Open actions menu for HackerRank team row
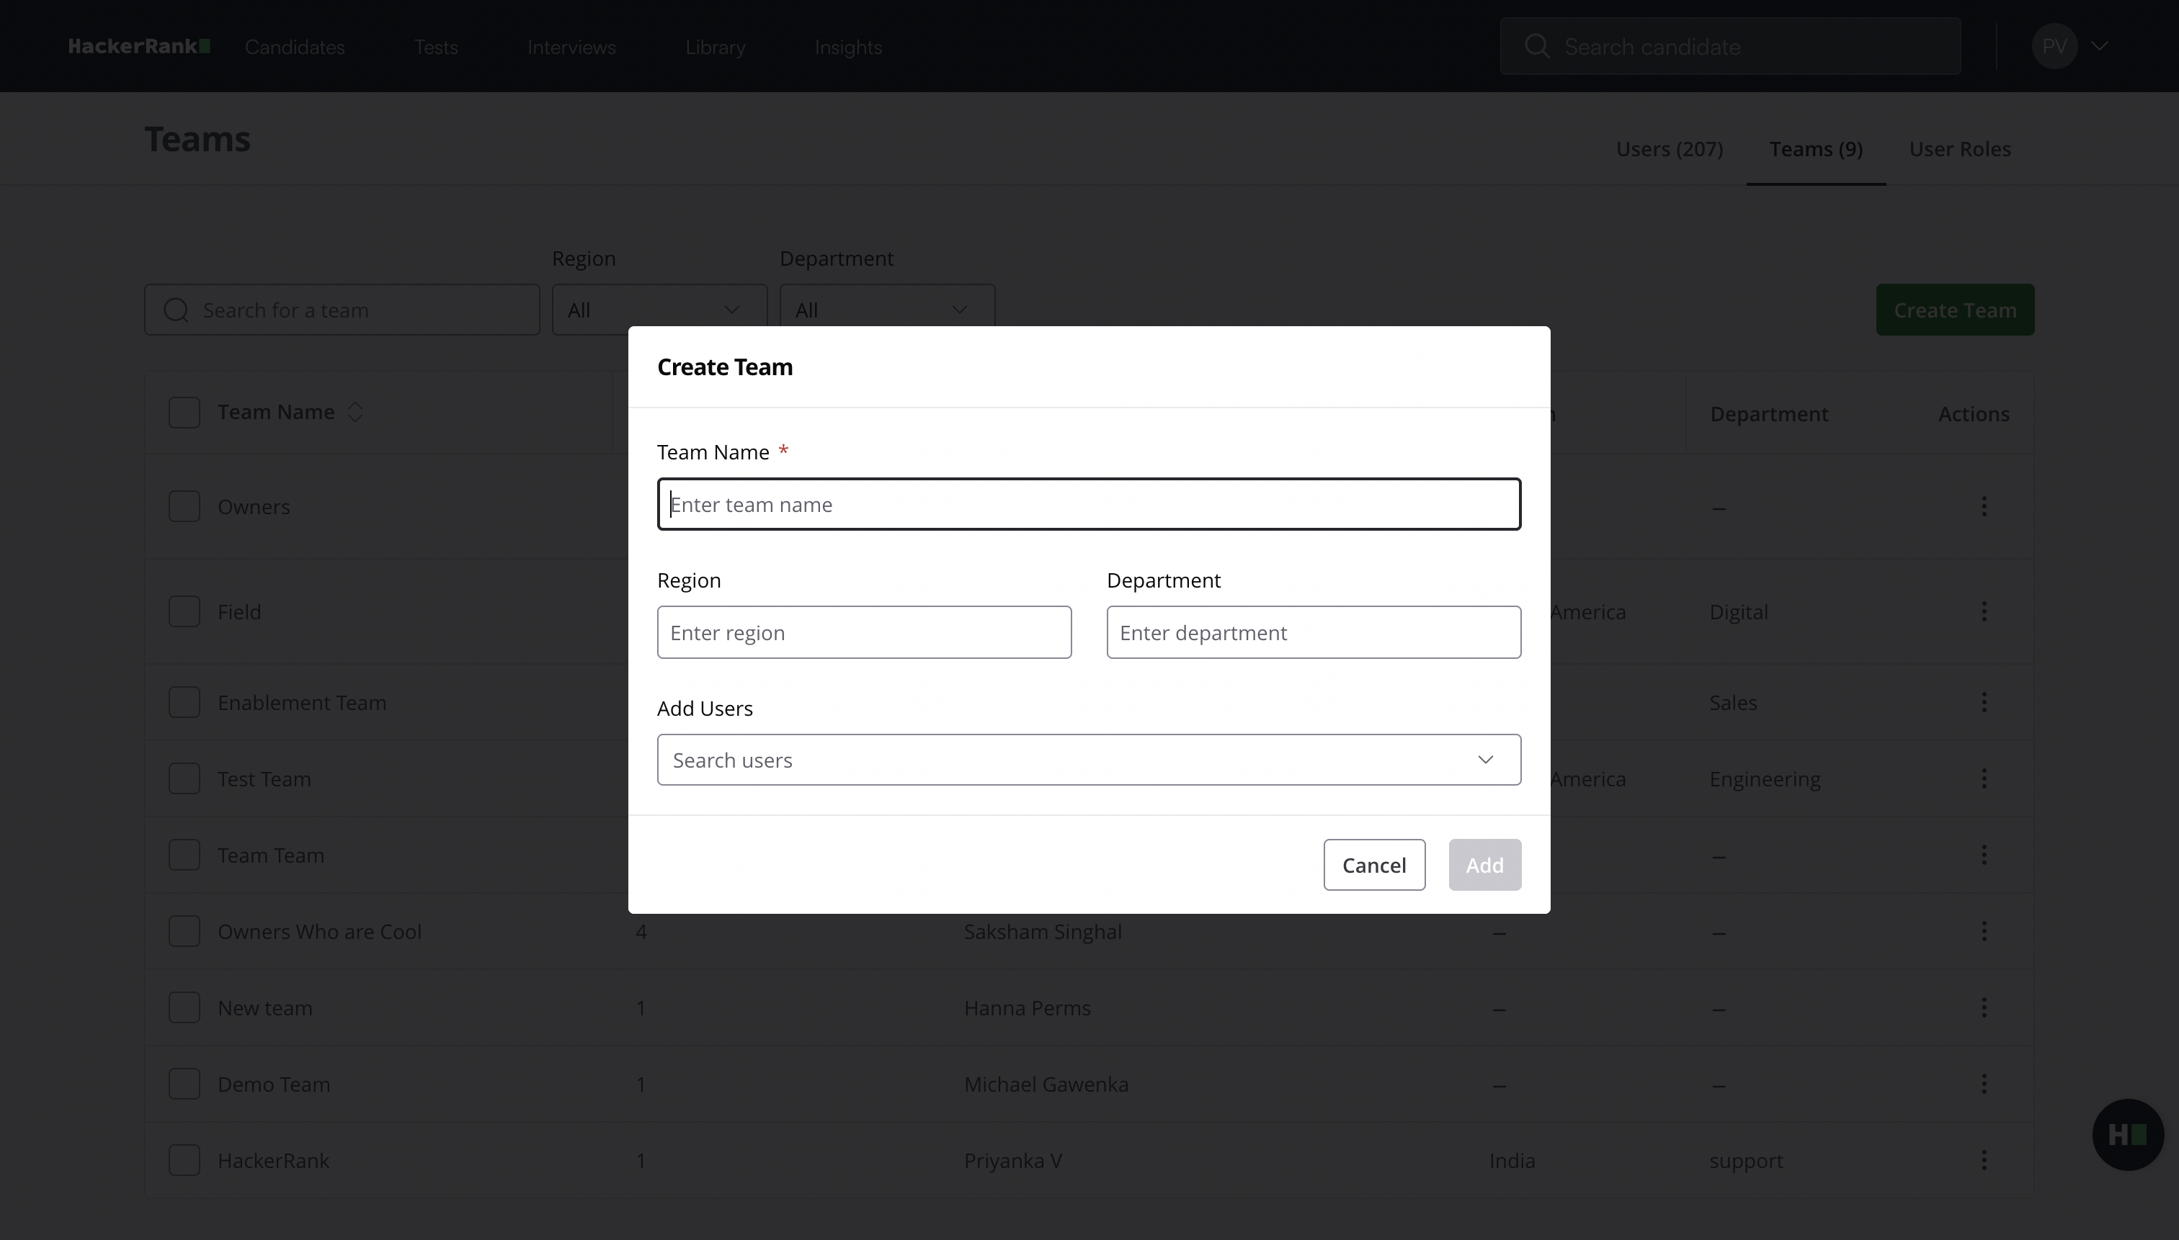The height and width of the screenshot is (1240, 2179). [1984, 1160]
